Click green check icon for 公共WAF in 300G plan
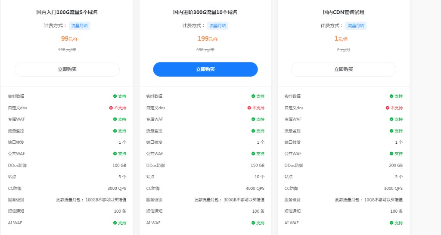The image size is (441, 235). click(x=253, y=154)
